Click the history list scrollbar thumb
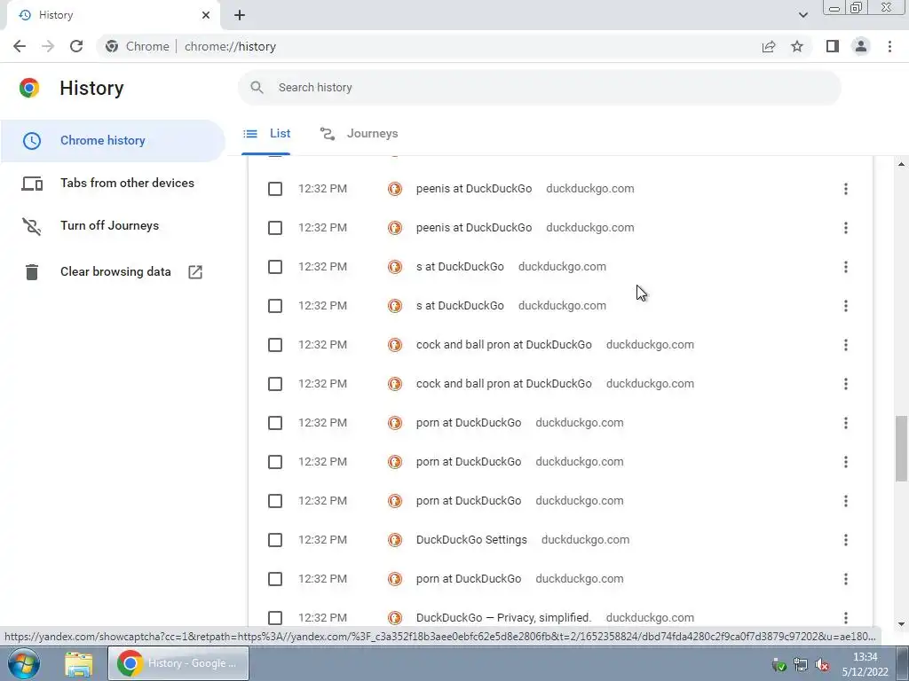The width and height of the screenshot is (909, 681). point(901,449)
